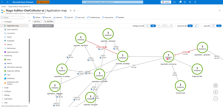
Task: Open the more options ellipsis by title
Action: (x=78, y=11)
